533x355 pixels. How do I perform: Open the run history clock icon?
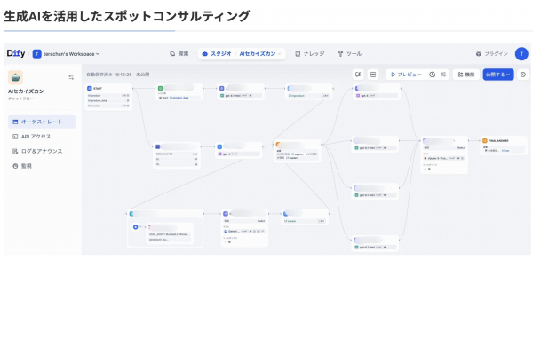tap(523, 75)
